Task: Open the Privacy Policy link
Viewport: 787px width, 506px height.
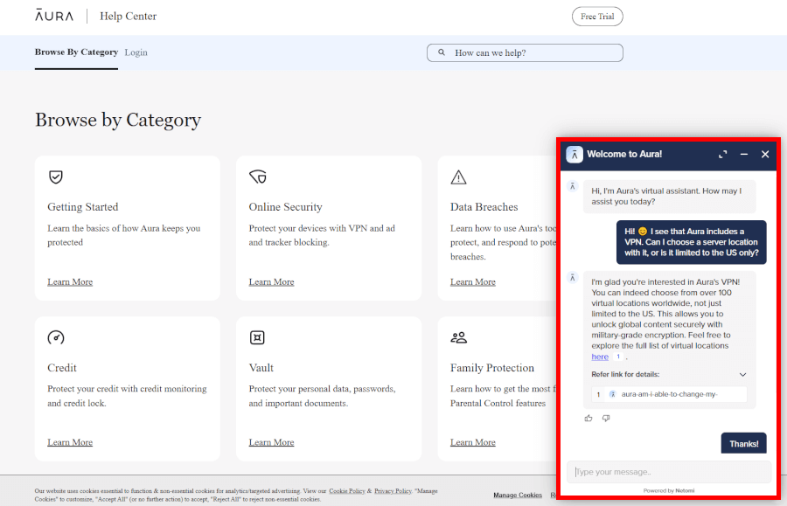Action: click(393, 491)
